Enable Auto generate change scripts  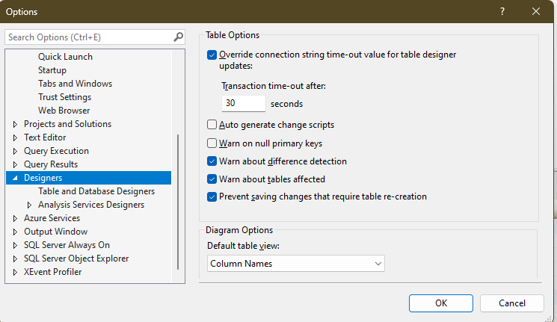pos(212,125)
